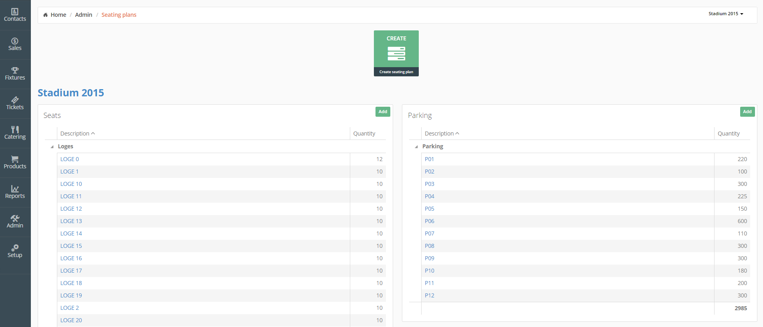Open the P11 parking link
The width and height of the screenshot is (763, 327).
[429, 283]
